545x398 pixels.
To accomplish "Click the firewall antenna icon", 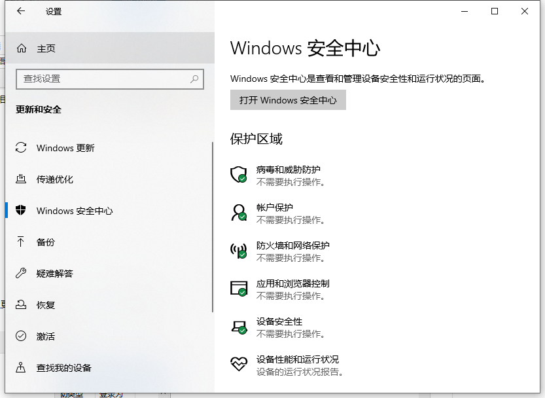I will 238,251.
